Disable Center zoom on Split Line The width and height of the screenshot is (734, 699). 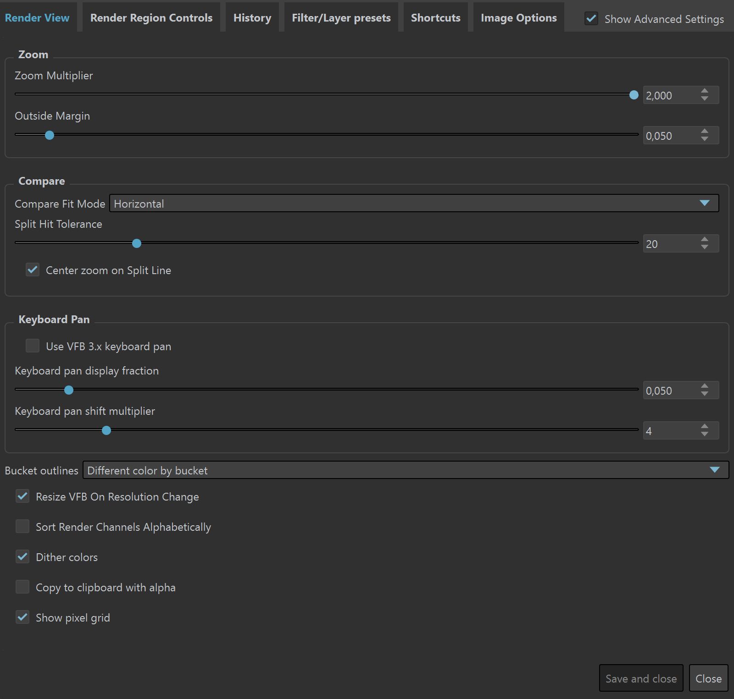[x=33, y=270]
